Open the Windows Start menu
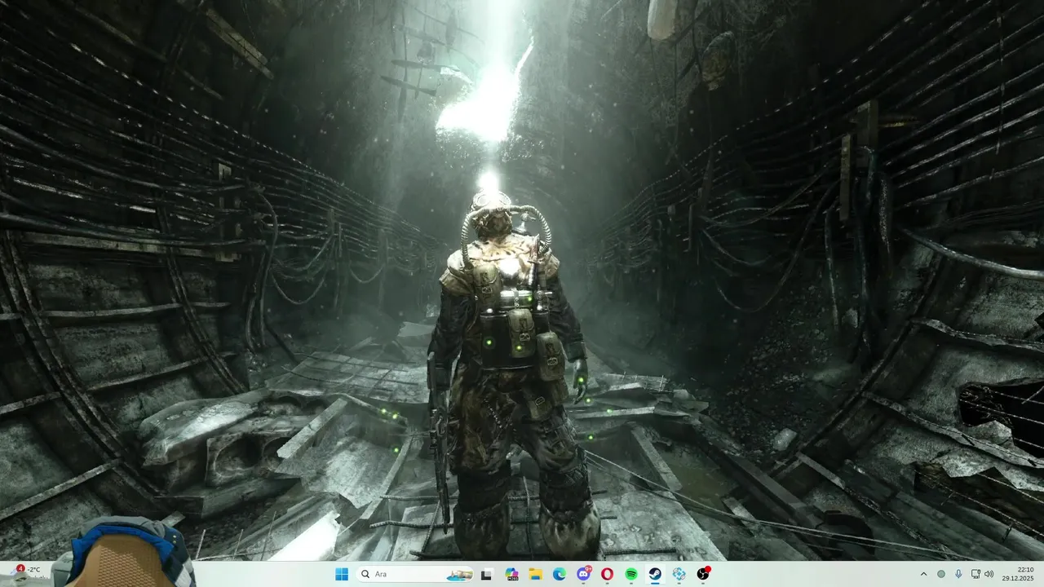Screen dimensions: 1044x587 [341, 574]
